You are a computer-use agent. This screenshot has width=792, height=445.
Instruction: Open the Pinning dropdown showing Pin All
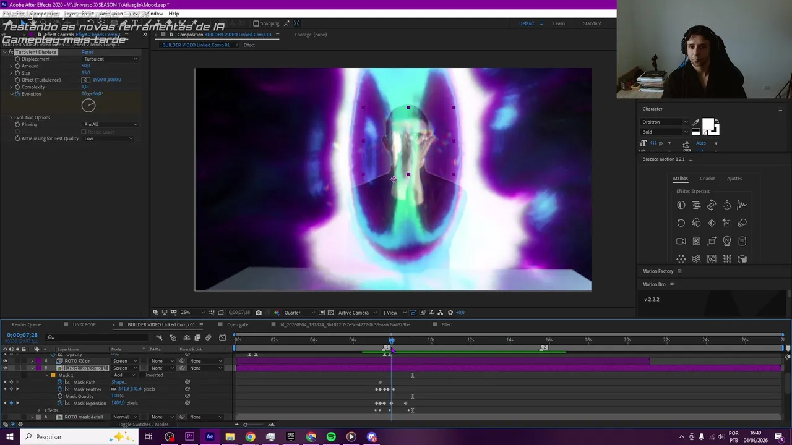[110, 124]
